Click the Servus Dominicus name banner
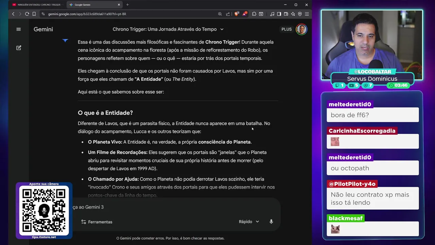 (x=372, y=79)
